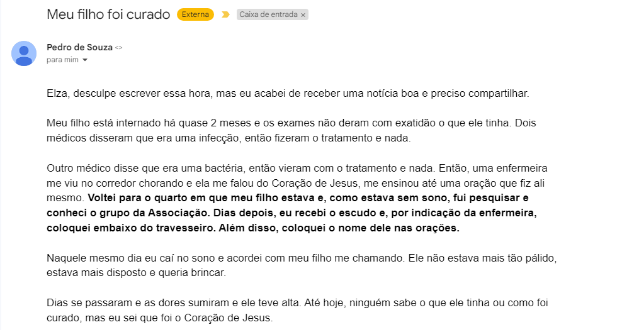The height and width of the screenshot is (332, 639).
Task: Remove the Caixa de entrada label
Action: coord(303,15)
